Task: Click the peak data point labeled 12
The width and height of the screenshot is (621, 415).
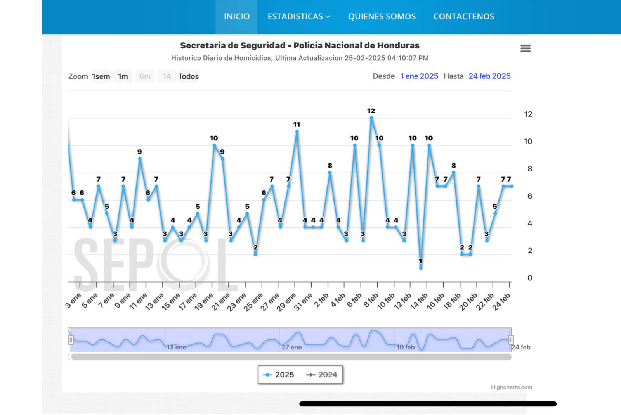Action: coord(371,118)
